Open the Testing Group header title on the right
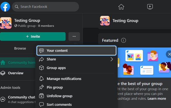Image resolution: width=171 pixels, height=108 pixels. pos(126,21)
